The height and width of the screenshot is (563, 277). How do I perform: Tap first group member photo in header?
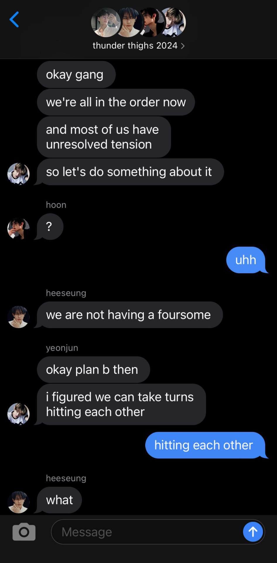(105, 22)
